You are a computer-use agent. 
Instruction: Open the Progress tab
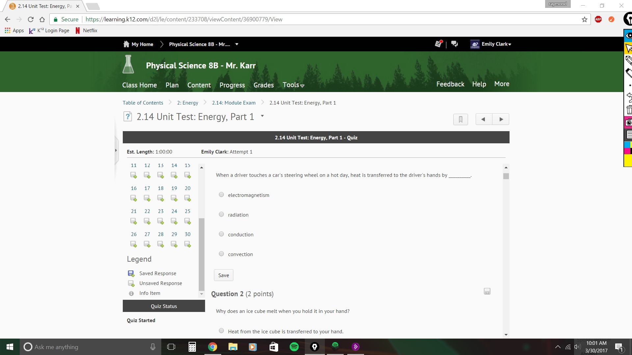pyautogui.click(x=232, y=85)
